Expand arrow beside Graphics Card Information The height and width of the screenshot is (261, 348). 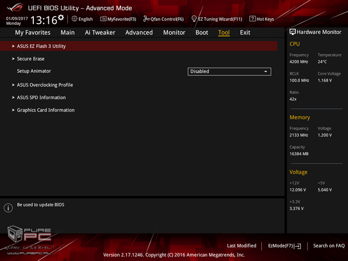tap(13, 110)
